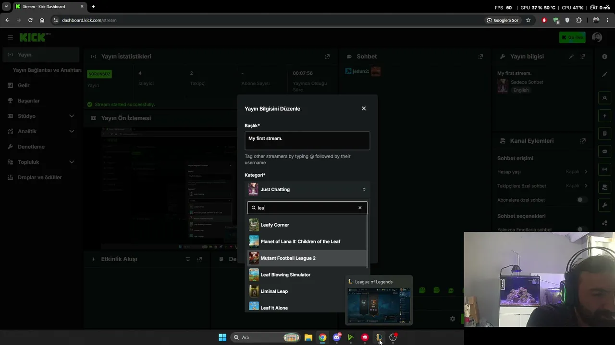Expand the Topluluk sidebar section
The height and width of the screenshot is (345, 615).
point(40,162)
